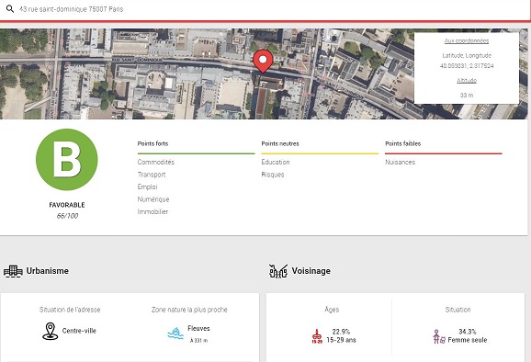The width and height of the screenshot is (531, 362).
Task: Click the Zone nature la plus proche label
Action: pyautogui.click(x=189, y=310)
